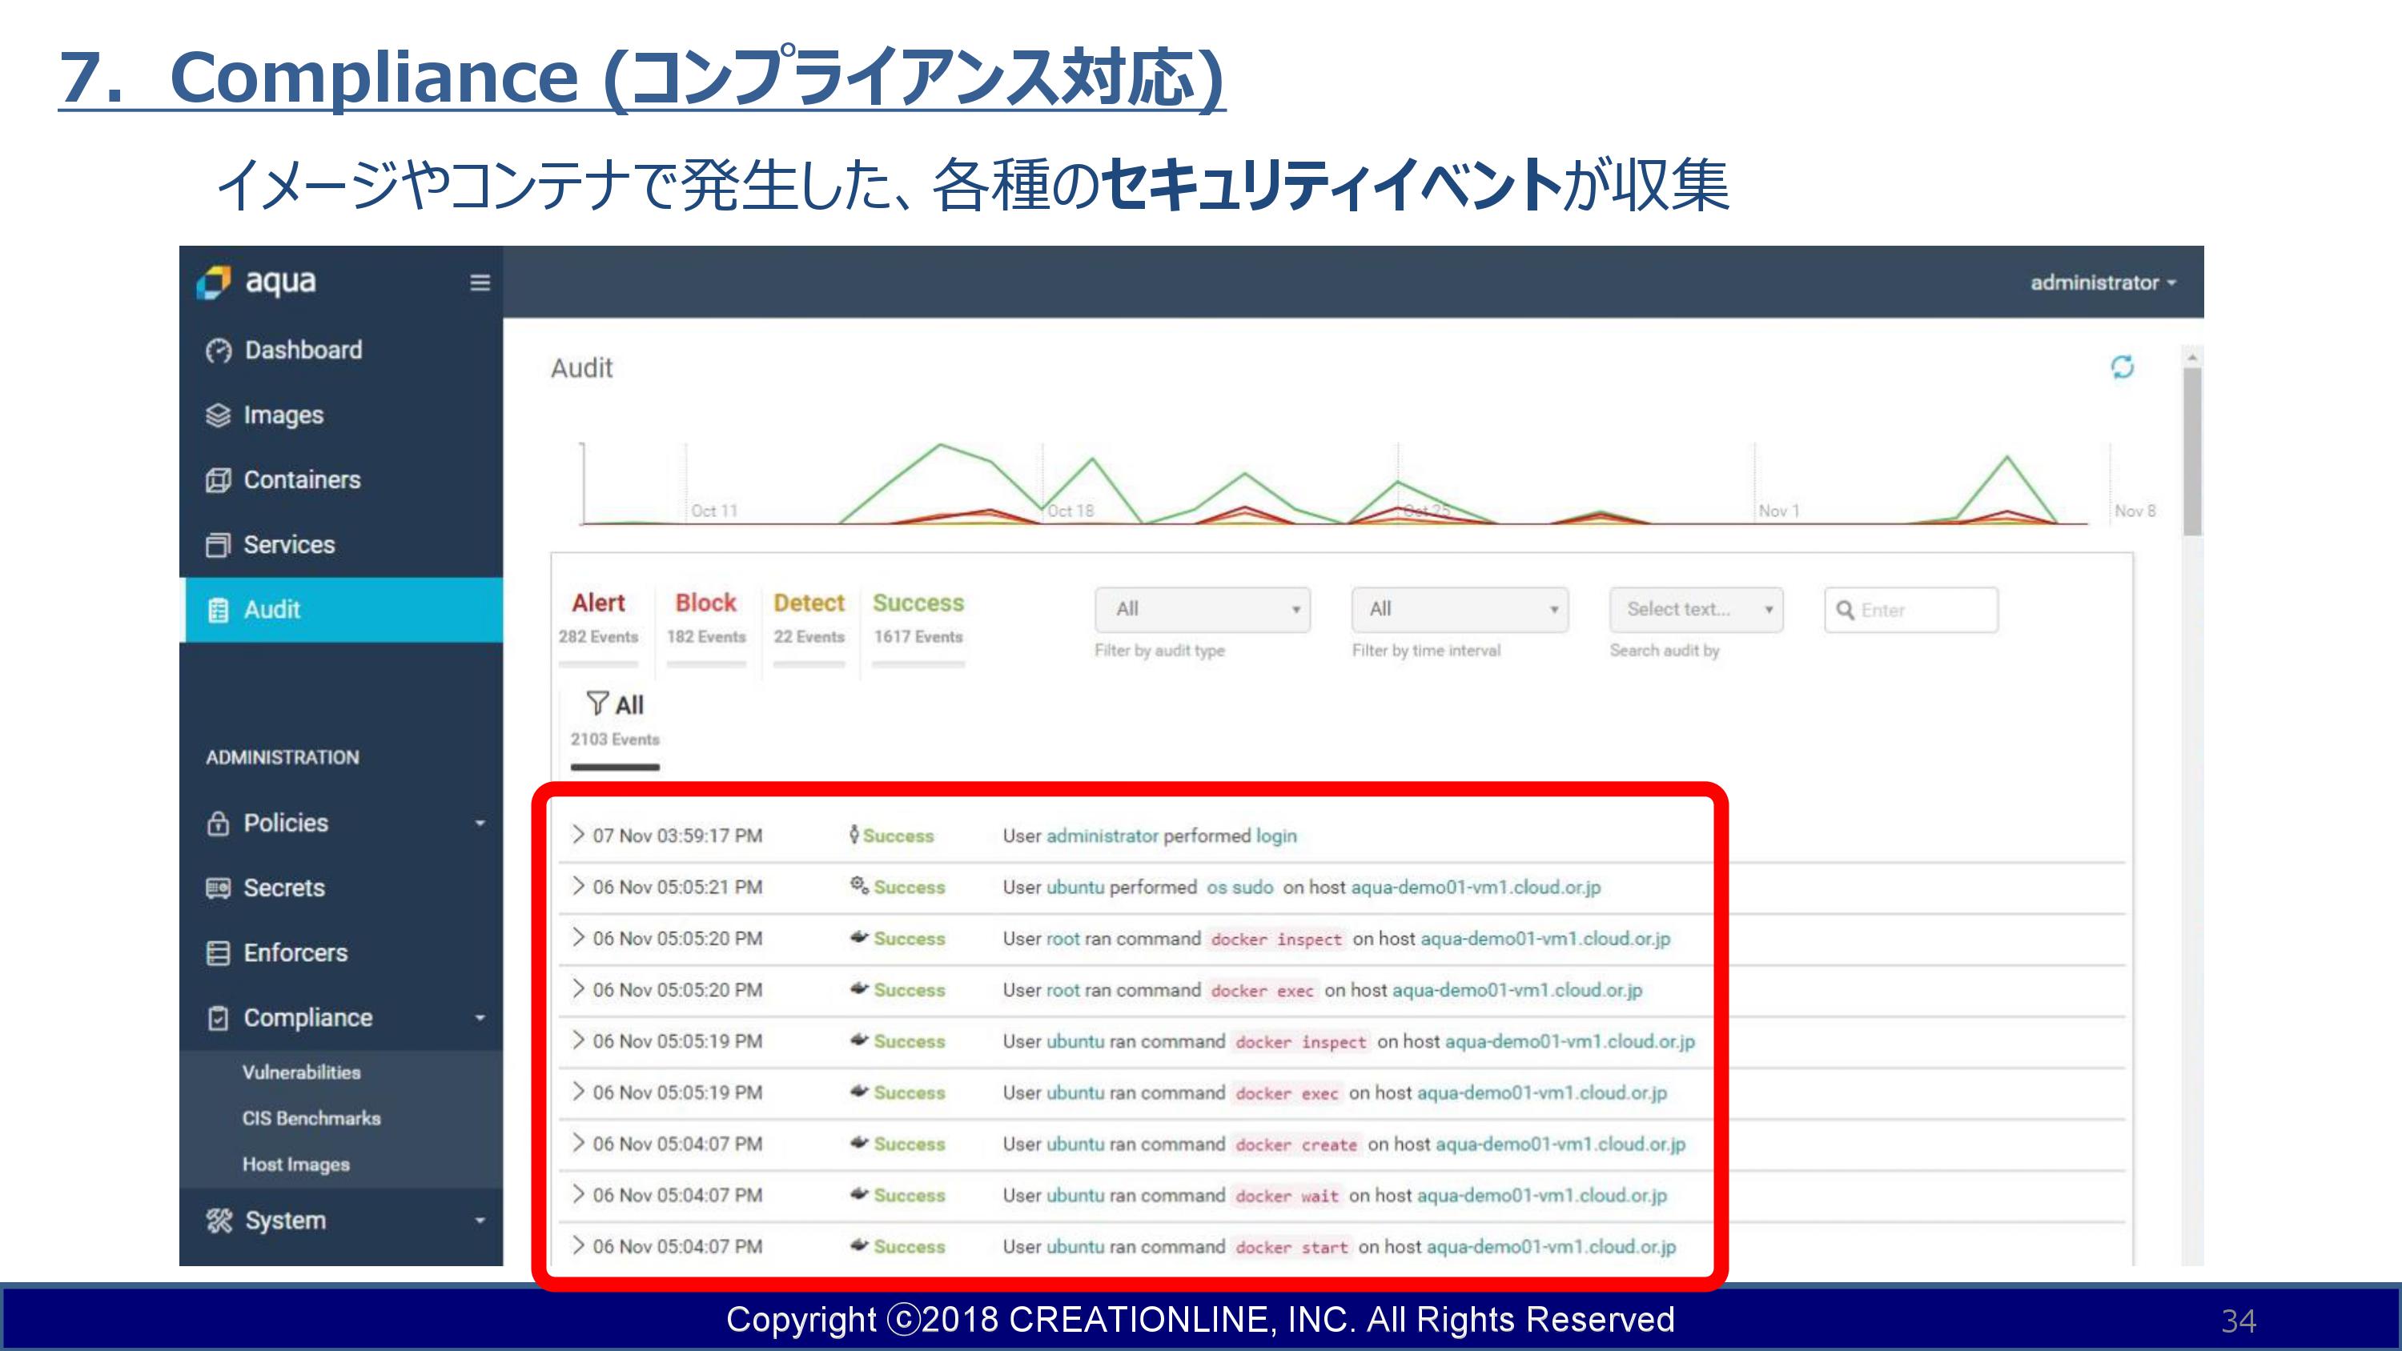Open Enforcers page
Screen dimensions: 2402x1351
(x=295, y=953)
